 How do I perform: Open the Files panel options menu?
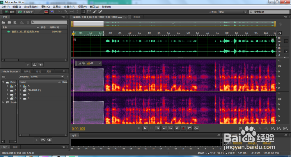coord(63,17)
